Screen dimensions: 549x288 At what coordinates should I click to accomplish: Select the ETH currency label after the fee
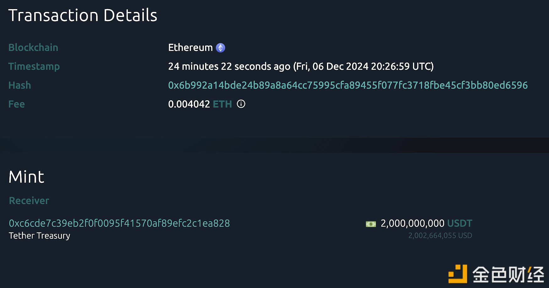(x=222, y=104)
